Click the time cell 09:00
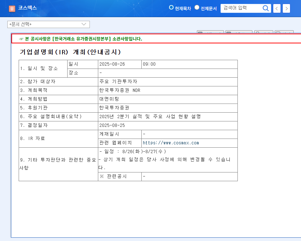The height and width of the screenshot is (241, 301). click(190, 64)
